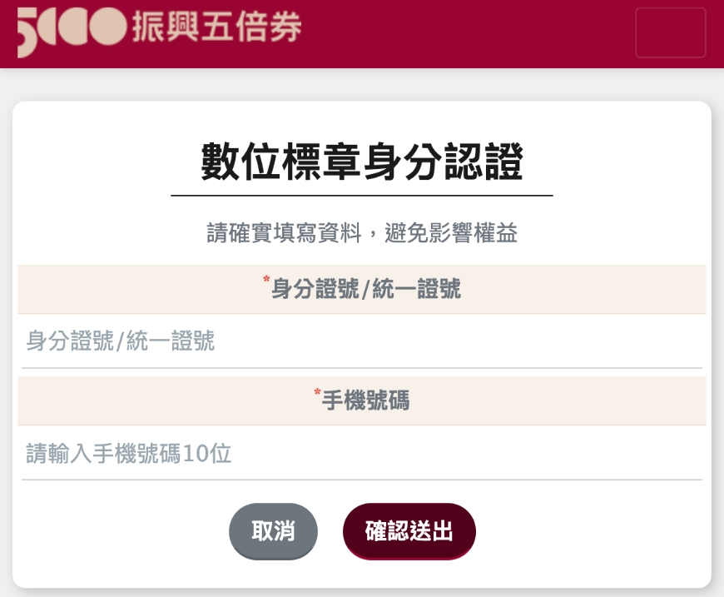Click the 手機號碼 section header
Image resolution: width=724 pixels, height=597 pixels.
tap(362, 401)
